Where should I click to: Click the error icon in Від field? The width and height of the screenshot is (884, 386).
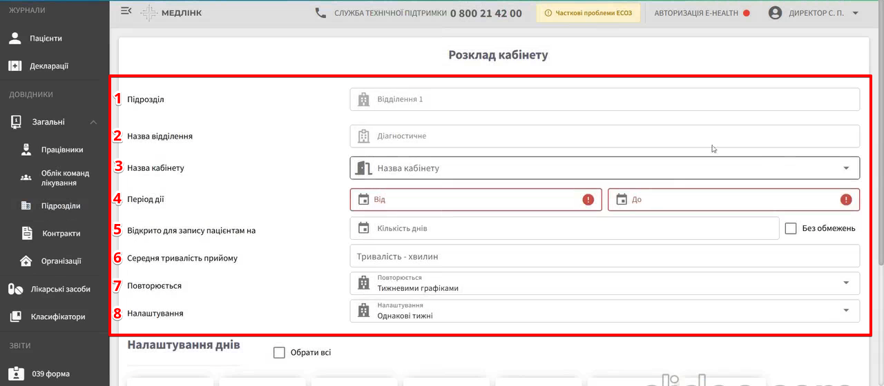pyautogui.click(x=588, y=199)
